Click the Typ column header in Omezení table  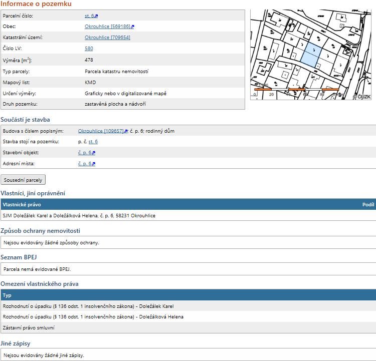[x=7, y=295]
